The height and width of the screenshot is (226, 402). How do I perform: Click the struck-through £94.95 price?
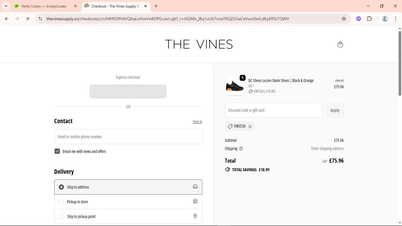[x=340, y=81]
